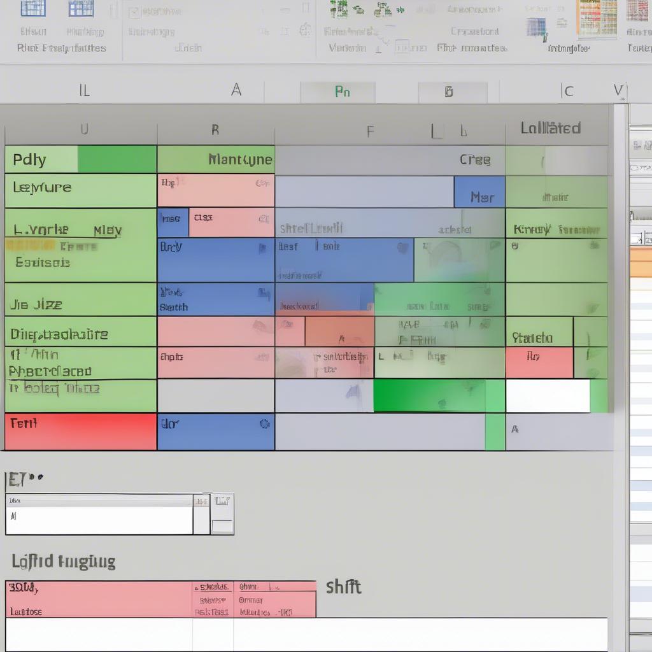The height and width of the screenshot is (652, 652).
Task: Click the green spreadsheet icon in ribbon
Action: [x=339, y=8]
